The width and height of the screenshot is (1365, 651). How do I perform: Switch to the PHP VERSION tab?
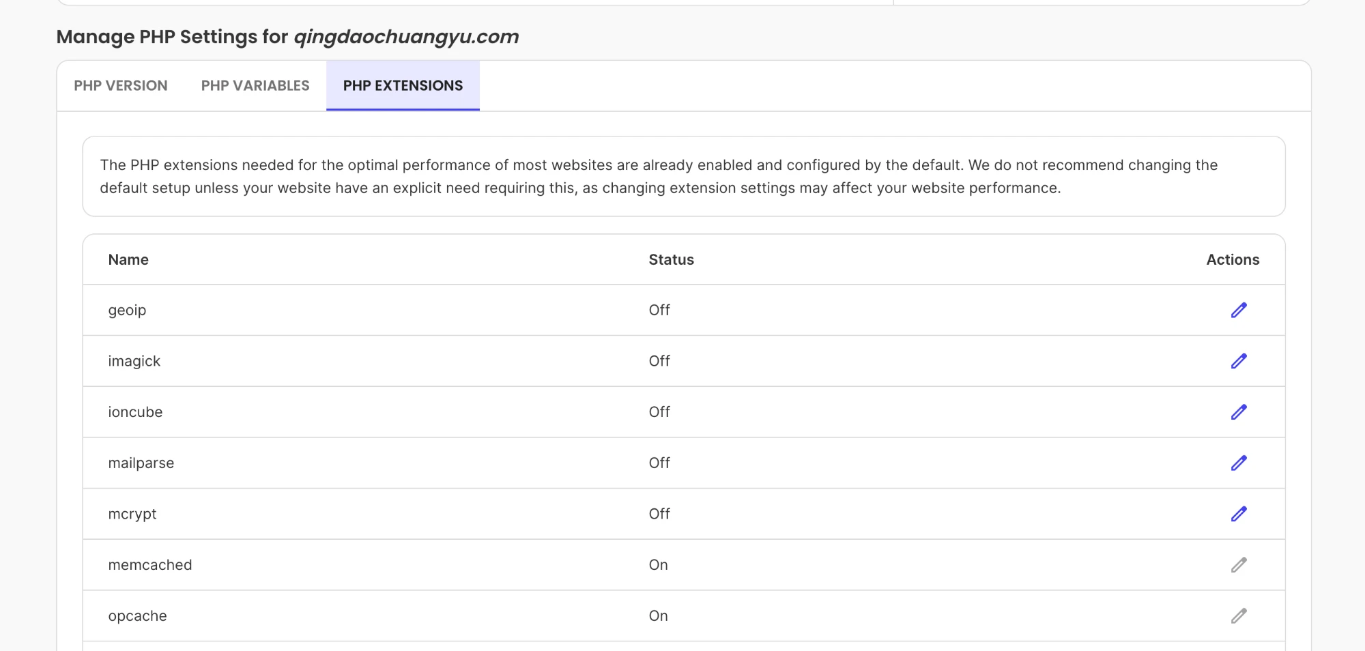[x=121, y=85]
